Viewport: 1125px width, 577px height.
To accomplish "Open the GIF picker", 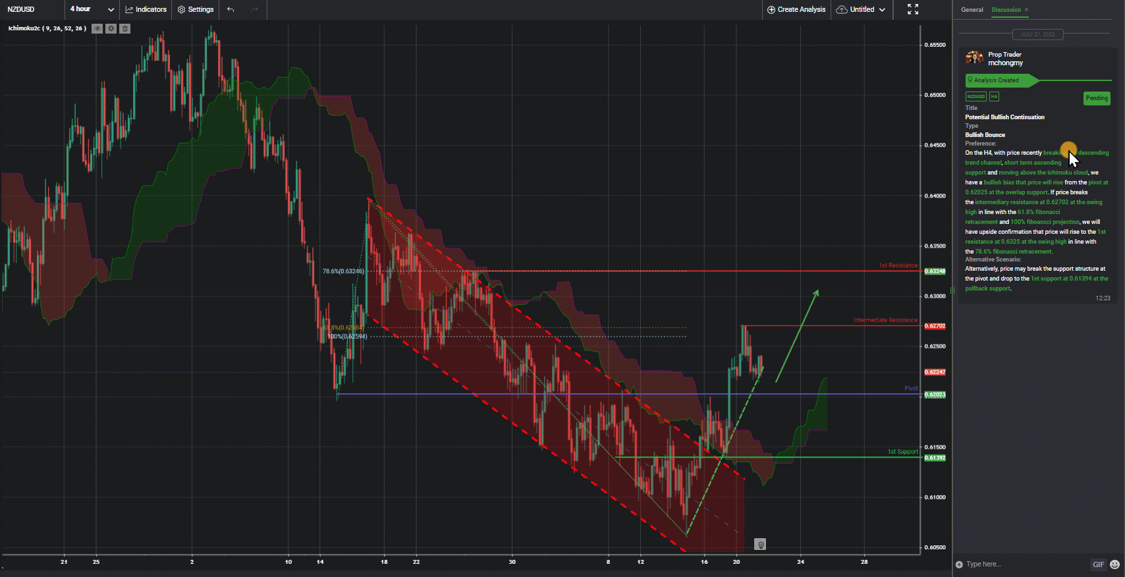I will pyautogui.click(x=1098, y=564).
